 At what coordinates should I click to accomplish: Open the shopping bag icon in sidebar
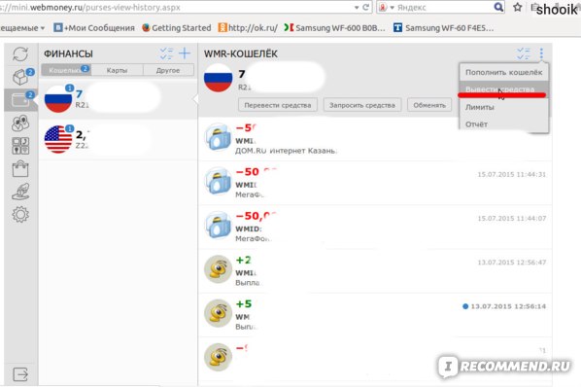[20, 168]
